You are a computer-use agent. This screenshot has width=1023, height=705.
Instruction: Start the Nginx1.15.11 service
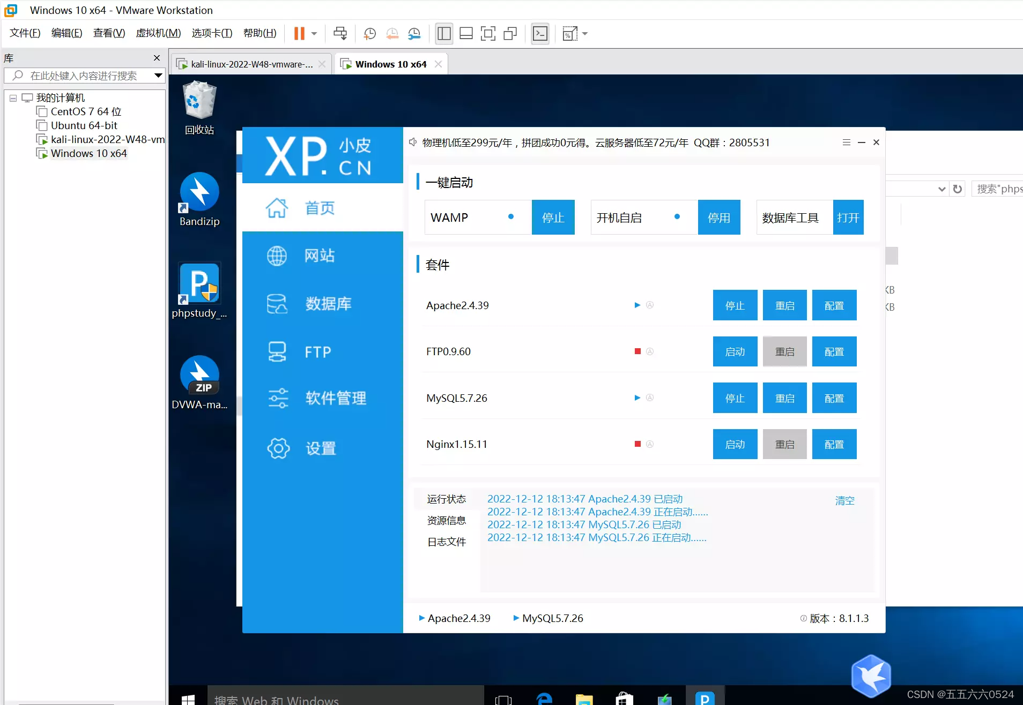coord(735,444)
